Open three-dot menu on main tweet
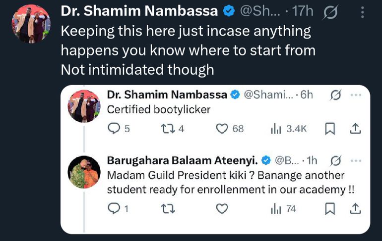Viewport: 382px width, 241px height. tap(363, 10)
